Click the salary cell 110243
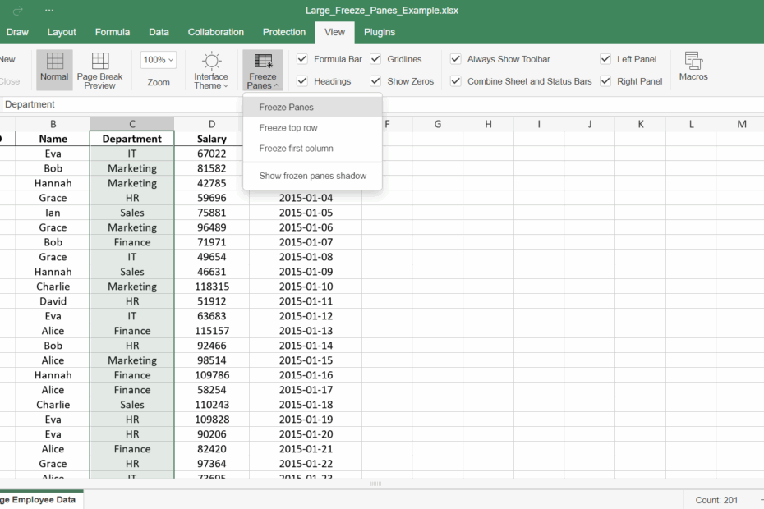 click(211, 404)
